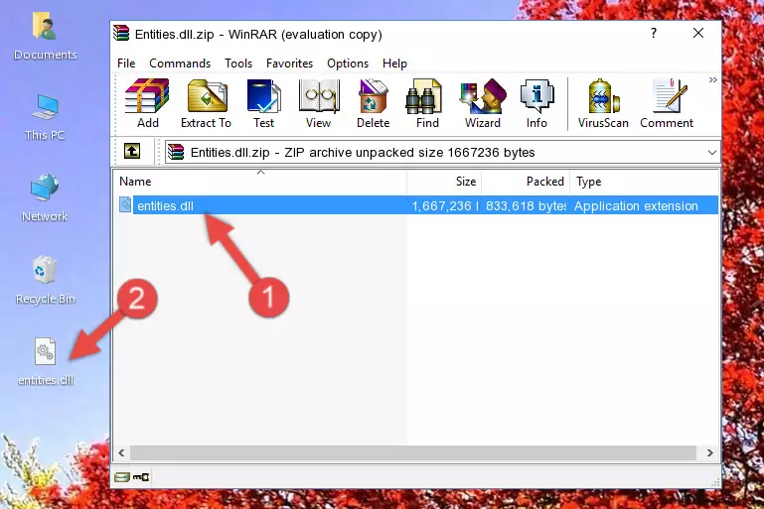Image resolution: width=764 pixels, height=509 pixels.
Task: Click the Application extension type cell
Action: tap(636, 205)
